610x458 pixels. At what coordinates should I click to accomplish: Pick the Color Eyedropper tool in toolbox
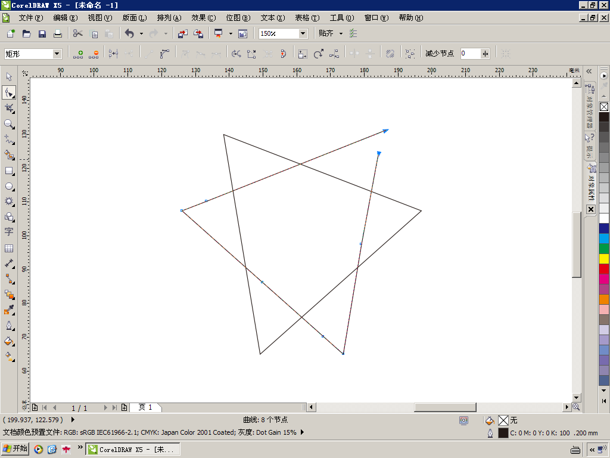point(9,310)
